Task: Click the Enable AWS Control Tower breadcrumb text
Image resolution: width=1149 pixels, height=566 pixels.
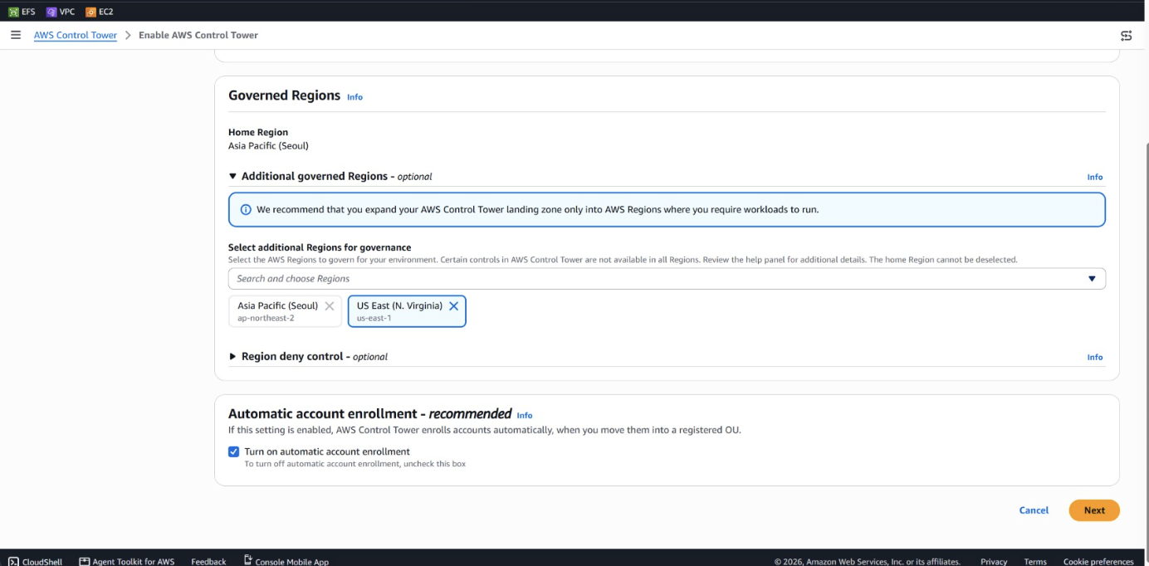Action: click(x=198, y=35)
